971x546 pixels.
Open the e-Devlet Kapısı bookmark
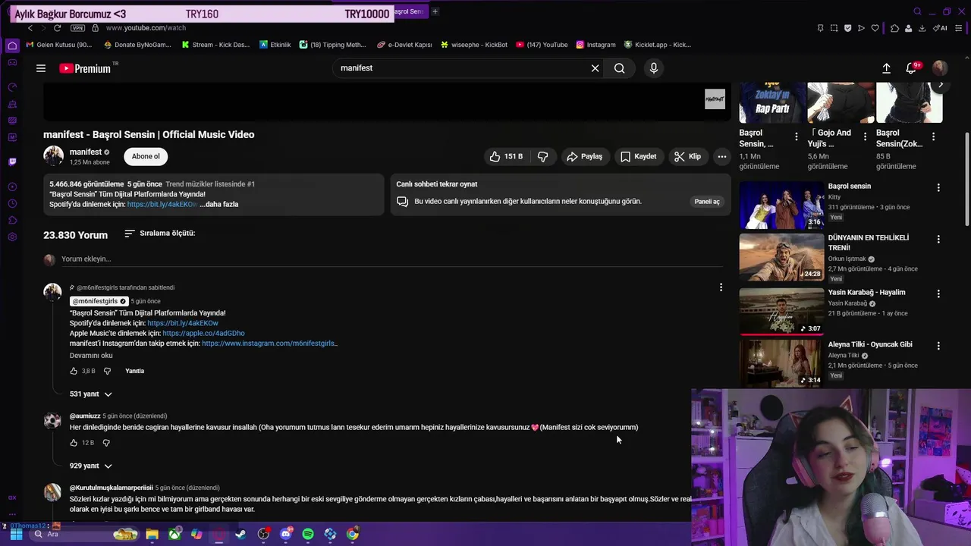404,45
